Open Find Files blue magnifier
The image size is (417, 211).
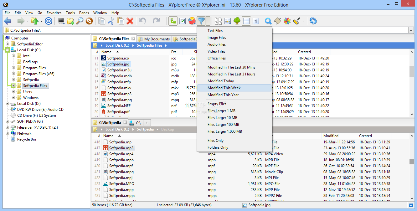coord(268,21)
